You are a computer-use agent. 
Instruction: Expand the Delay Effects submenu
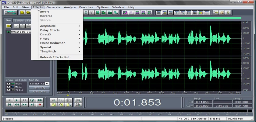[x=57, y=30]
